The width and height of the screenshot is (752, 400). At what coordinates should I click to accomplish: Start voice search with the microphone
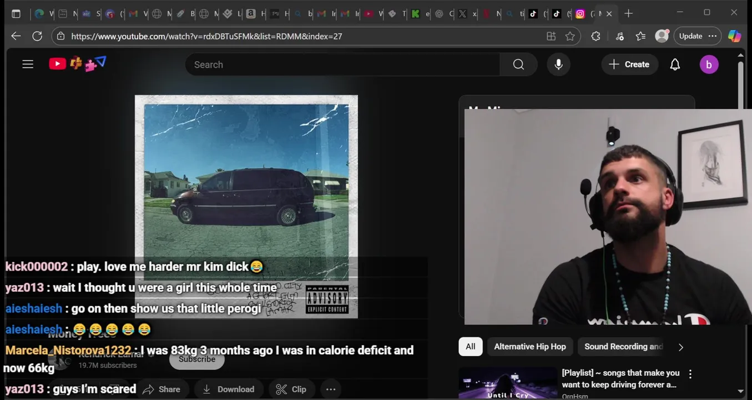pos(558,64)
